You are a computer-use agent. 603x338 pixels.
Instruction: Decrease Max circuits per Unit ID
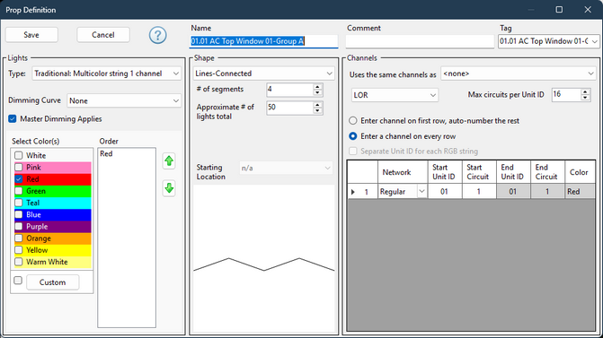(x=585, y=98)
